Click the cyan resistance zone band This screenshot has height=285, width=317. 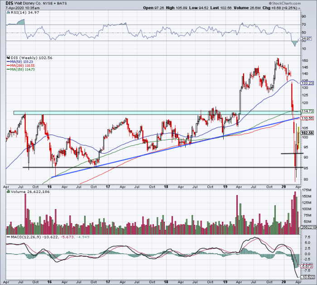coord(157,113)
